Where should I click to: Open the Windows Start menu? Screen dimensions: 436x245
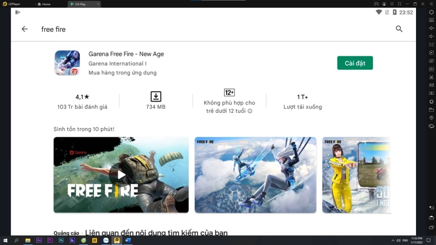pyautogui.click(x=5, y=240)
